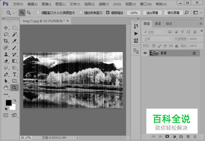Hide the 背景 layer eye icon
The image size is (205, 141).
pyautogui.click(x=145, y=53)
